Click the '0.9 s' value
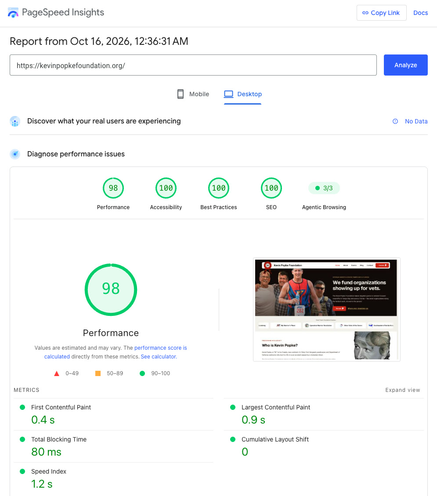Screen dimensions: 437x496 (x=253, y=420)
